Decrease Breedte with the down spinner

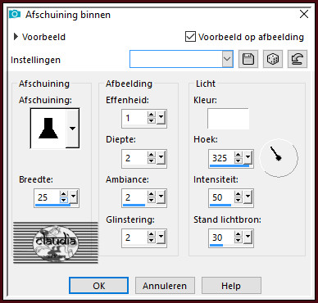64,200
